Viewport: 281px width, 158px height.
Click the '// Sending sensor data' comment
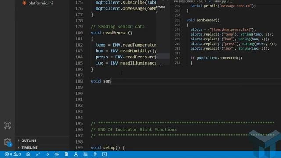point(118,27)
